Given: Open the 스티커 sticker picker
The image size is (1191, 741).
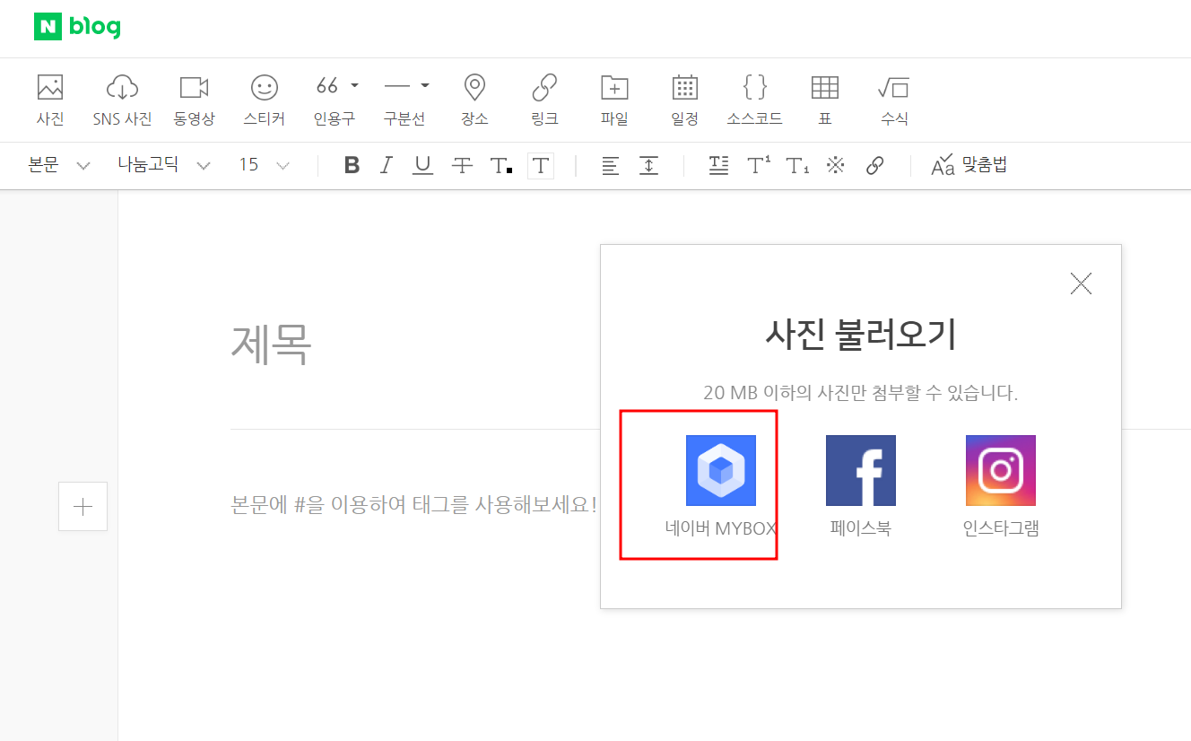Looking at the screenshot, I should click(x=264, y=100).
